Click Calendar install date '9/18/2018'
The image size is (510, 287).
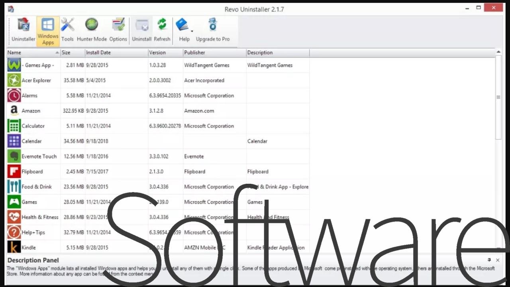click(x=97, y=141)
